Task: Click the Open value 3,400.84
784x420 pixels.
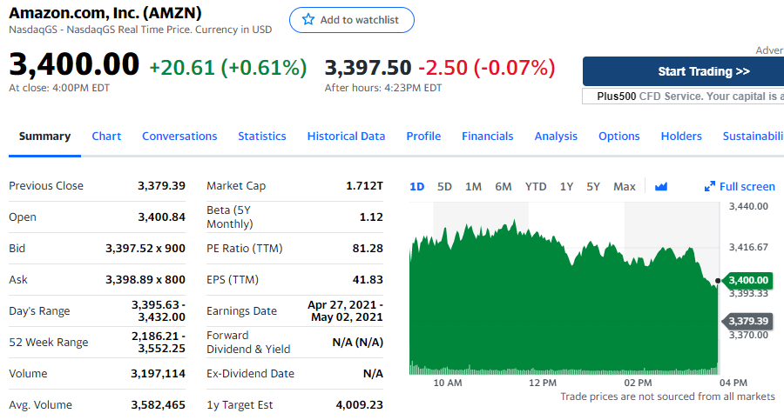Action: pyautogui.click(x=161, y=217)
